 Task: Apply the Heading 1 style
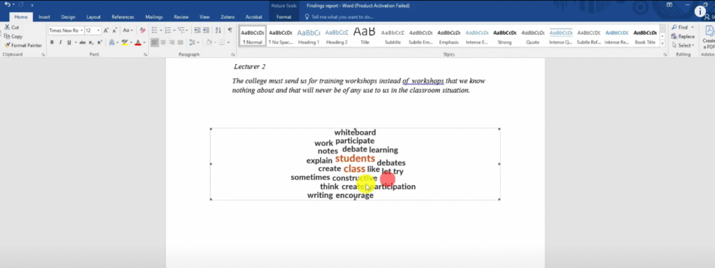309,36
